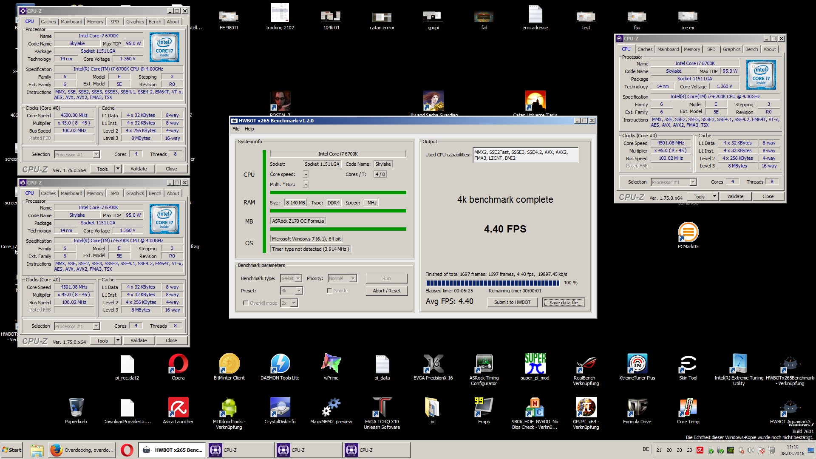816x459 pixels.
Task: Click Opera icon in taskbar
Action: [127, 450]
